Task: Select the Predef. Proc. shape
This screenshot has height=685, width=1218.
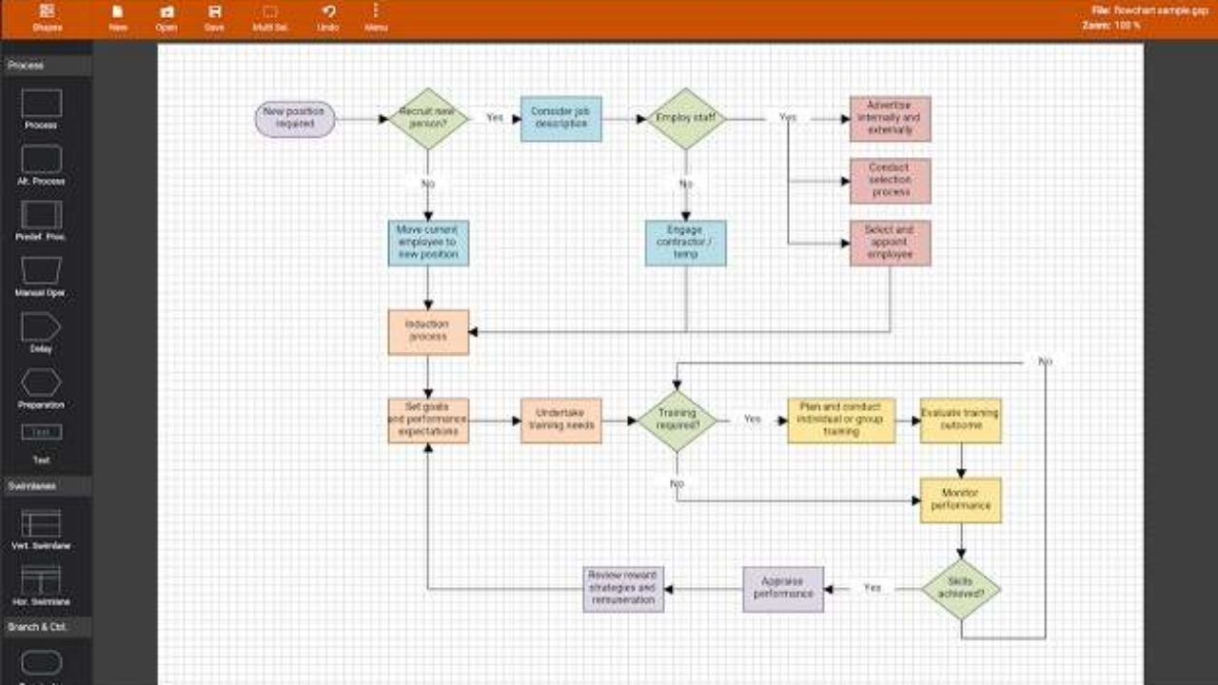Action: point(41,215)
